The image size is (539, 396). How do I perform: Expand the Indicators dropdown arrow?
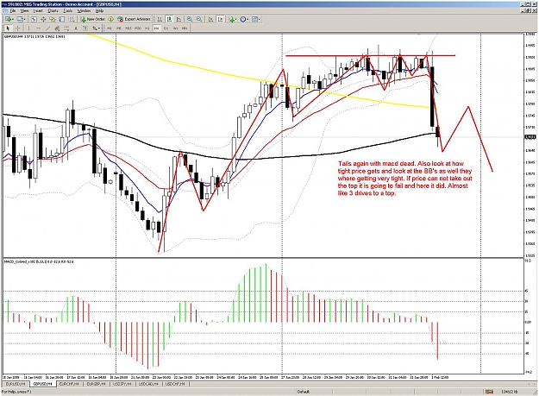click(235, 20)
